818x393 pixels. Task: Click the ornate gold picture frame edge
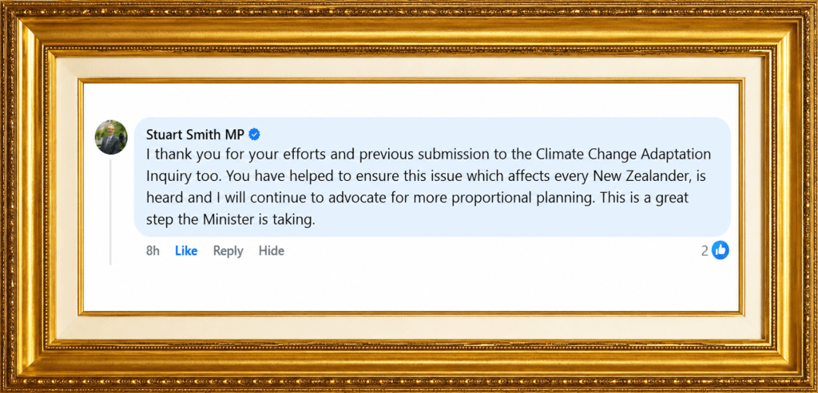409,21
